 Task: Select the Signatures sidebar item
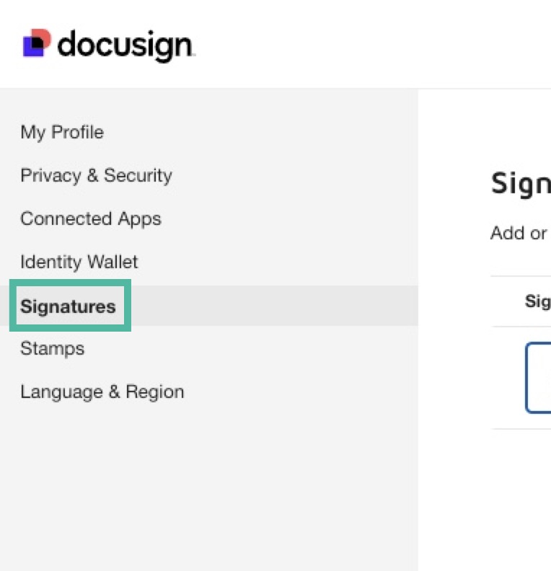click(68, 306)
